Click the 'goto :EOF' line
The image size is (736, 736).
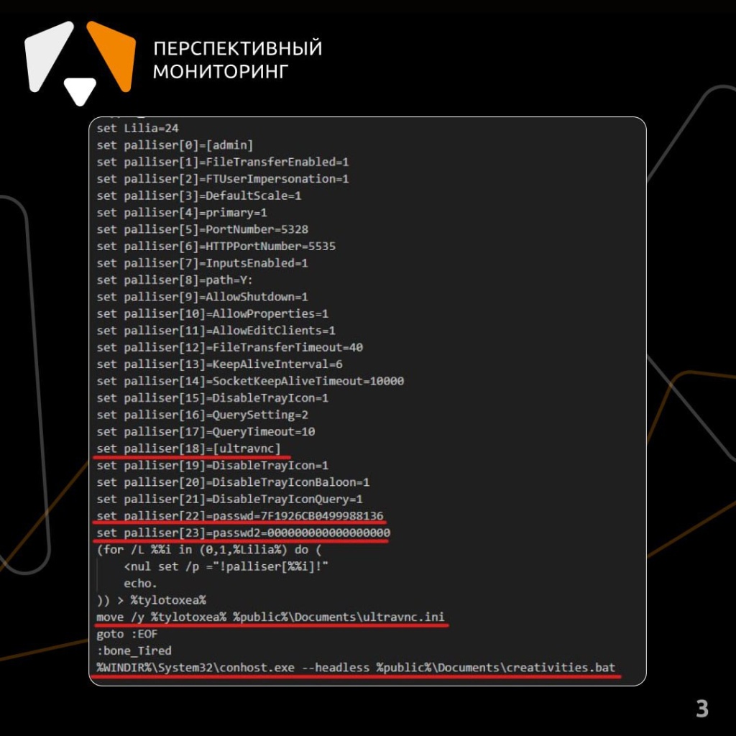click(x=127, y=635)
